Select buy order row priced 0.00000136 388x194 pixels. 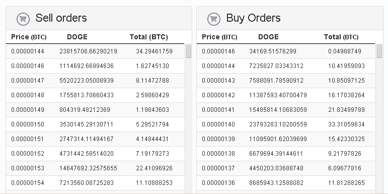click(x=286, y=183)
